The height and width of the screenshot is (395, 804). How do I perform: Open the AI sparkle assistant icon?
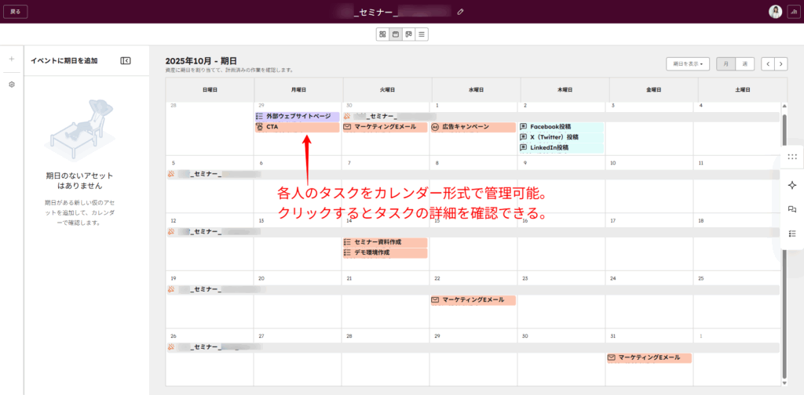click(x=791, y=185)
